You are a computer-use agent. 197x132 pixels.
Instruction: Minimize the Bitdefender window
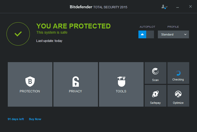point(178,7)
